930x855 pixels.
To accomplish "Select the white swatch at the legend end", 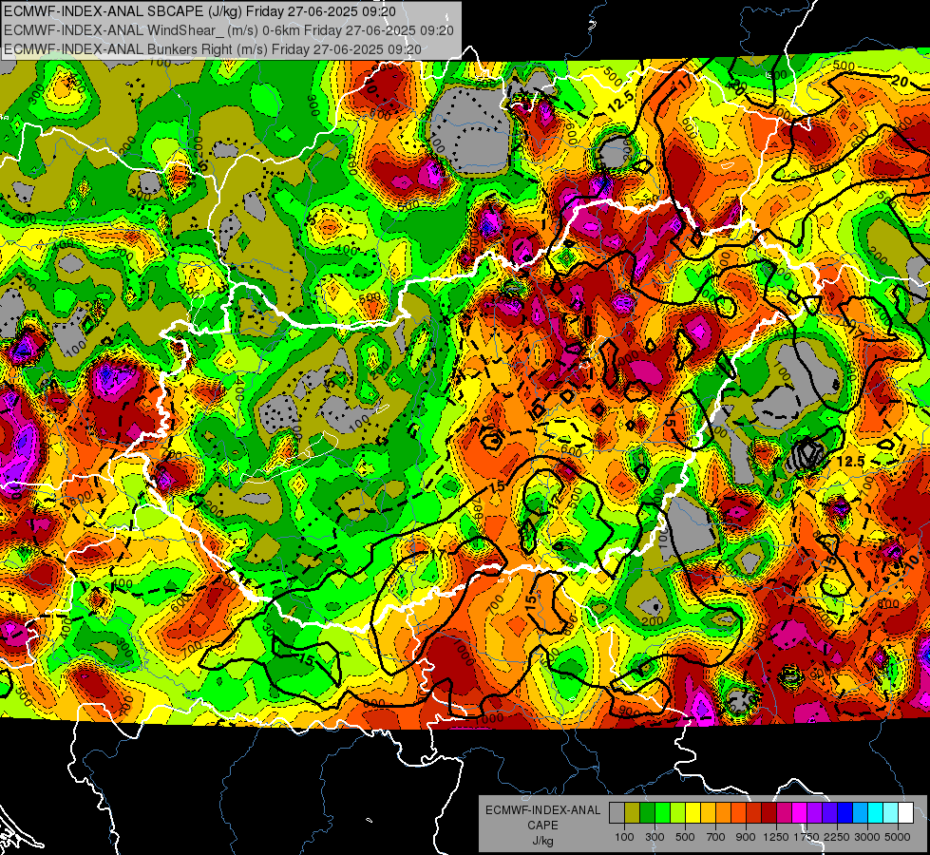I will coord(905,813).
